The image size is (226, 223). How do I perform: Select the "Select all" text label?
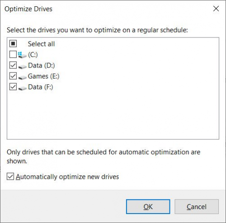tap(41, 44)
